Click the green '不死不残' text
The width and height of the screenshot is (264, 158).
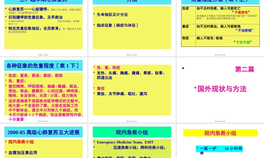(x=243, y=42)
